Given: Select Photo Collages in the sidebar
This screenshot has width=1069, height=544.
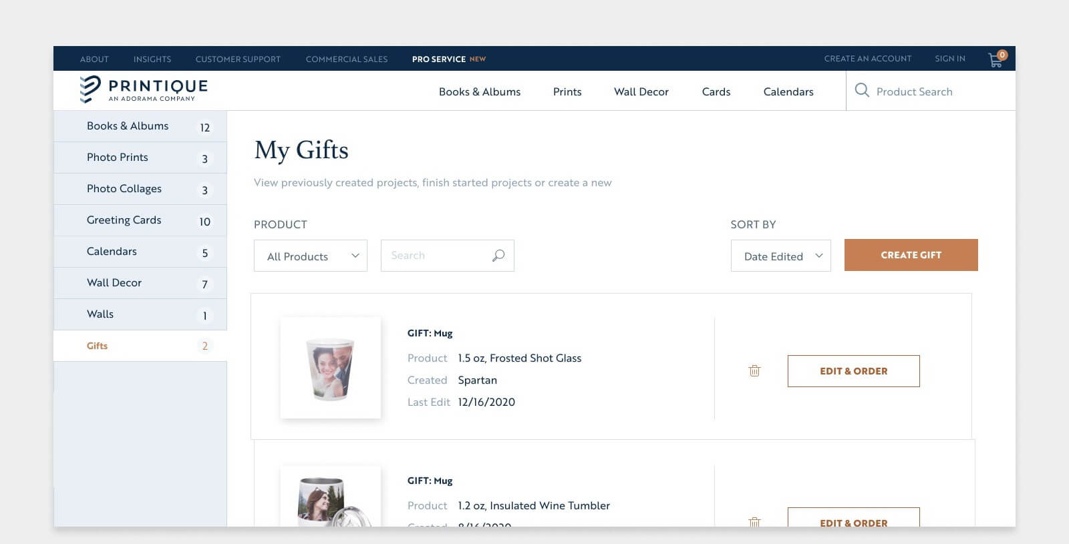Looking at the screenshot, I should point(140,189).
